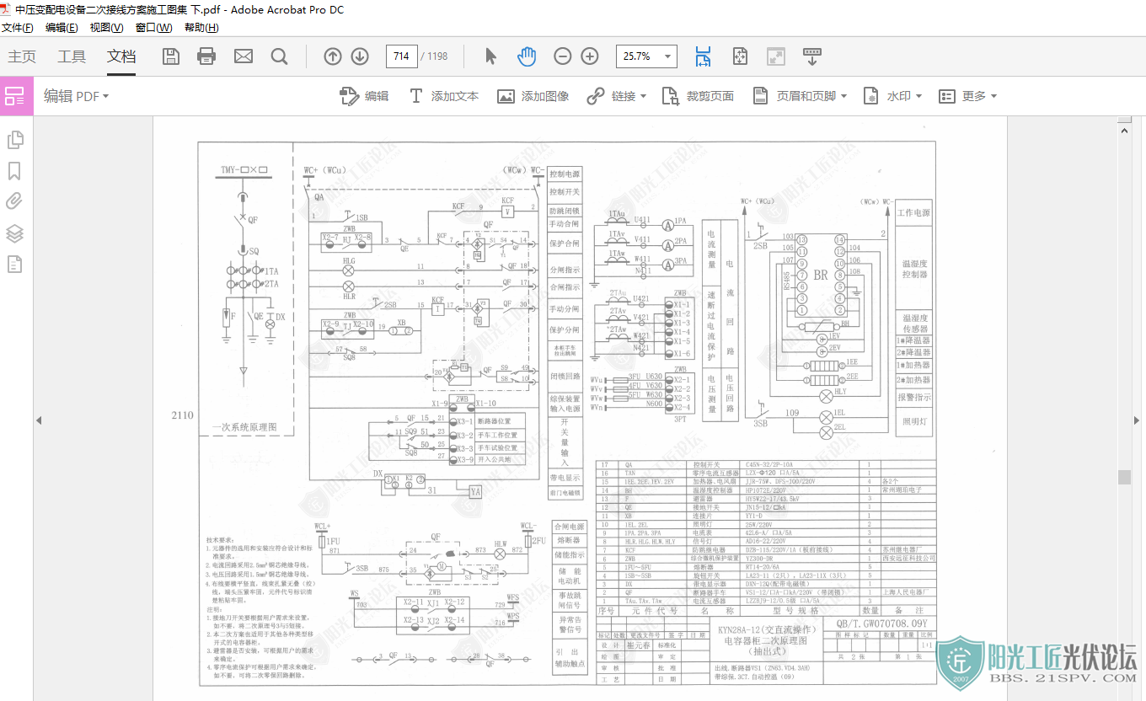Viewport: 1146px width, 701px height.
Task: Click Fit one full page icon
Action: (x=740, y=56)
